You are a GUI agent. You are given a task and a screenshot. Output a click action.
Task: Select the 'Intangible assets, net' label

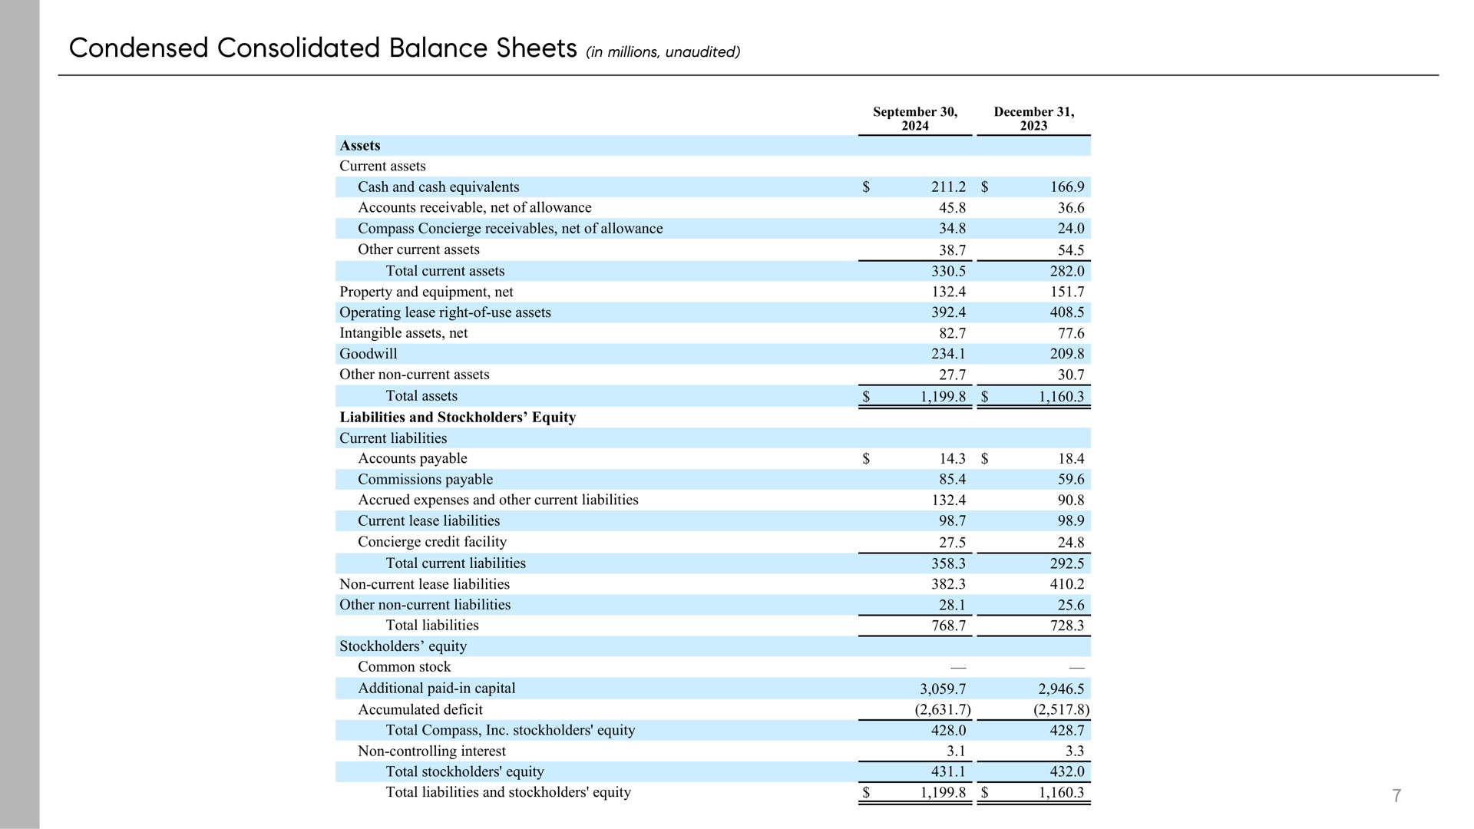(403, 333)
